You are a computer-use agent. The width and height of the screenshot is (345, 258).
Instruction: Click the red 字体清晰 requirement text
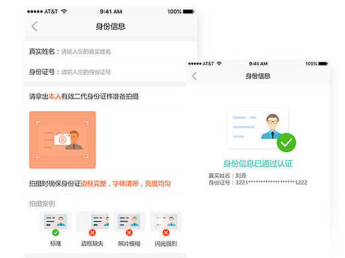(x=125, y=184)
